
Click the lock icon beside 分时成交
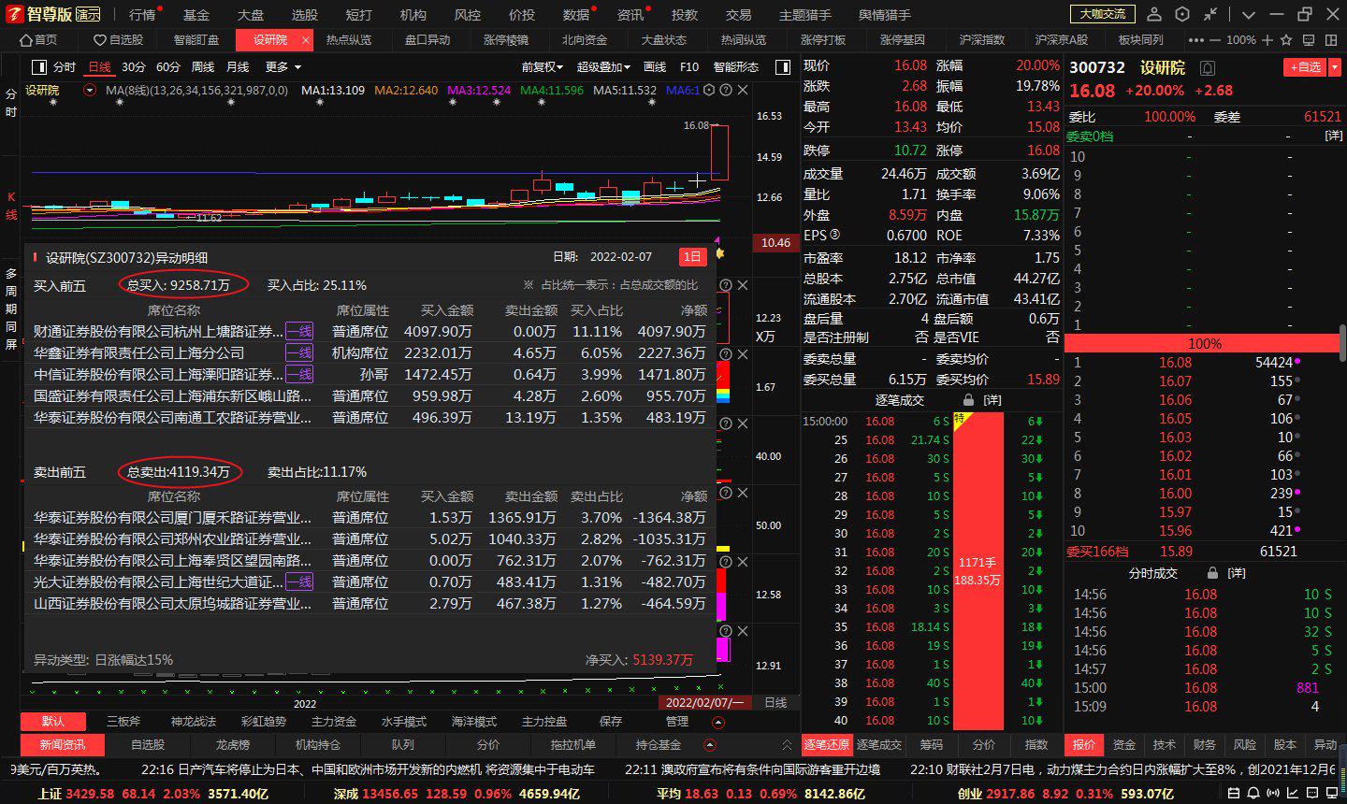(x=1213, y=573)
